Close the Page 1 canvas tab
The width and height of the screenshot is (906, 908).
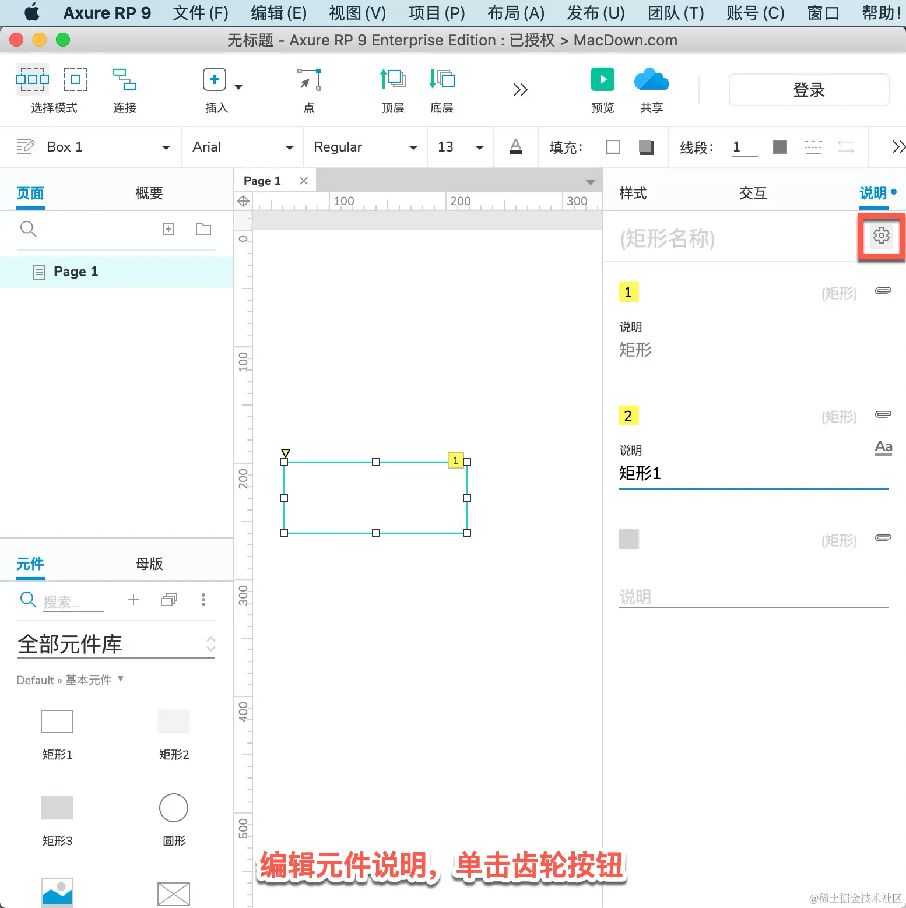pyautogui.click(x=304, y=181)
